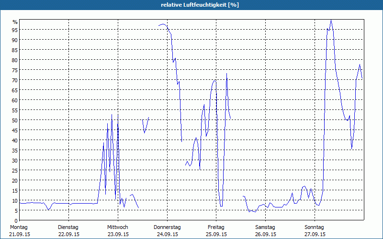
Task: Select the date "27.09.15" under Sonntag
Action: pos(315,234)
